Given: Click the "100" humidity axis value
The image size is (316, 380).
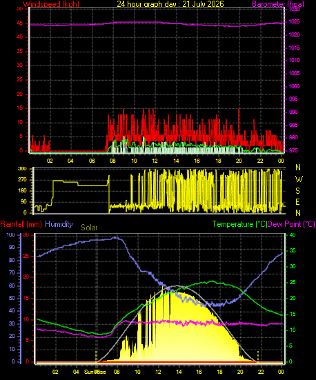Looking at the screenshot, I should tap(10, 235).
